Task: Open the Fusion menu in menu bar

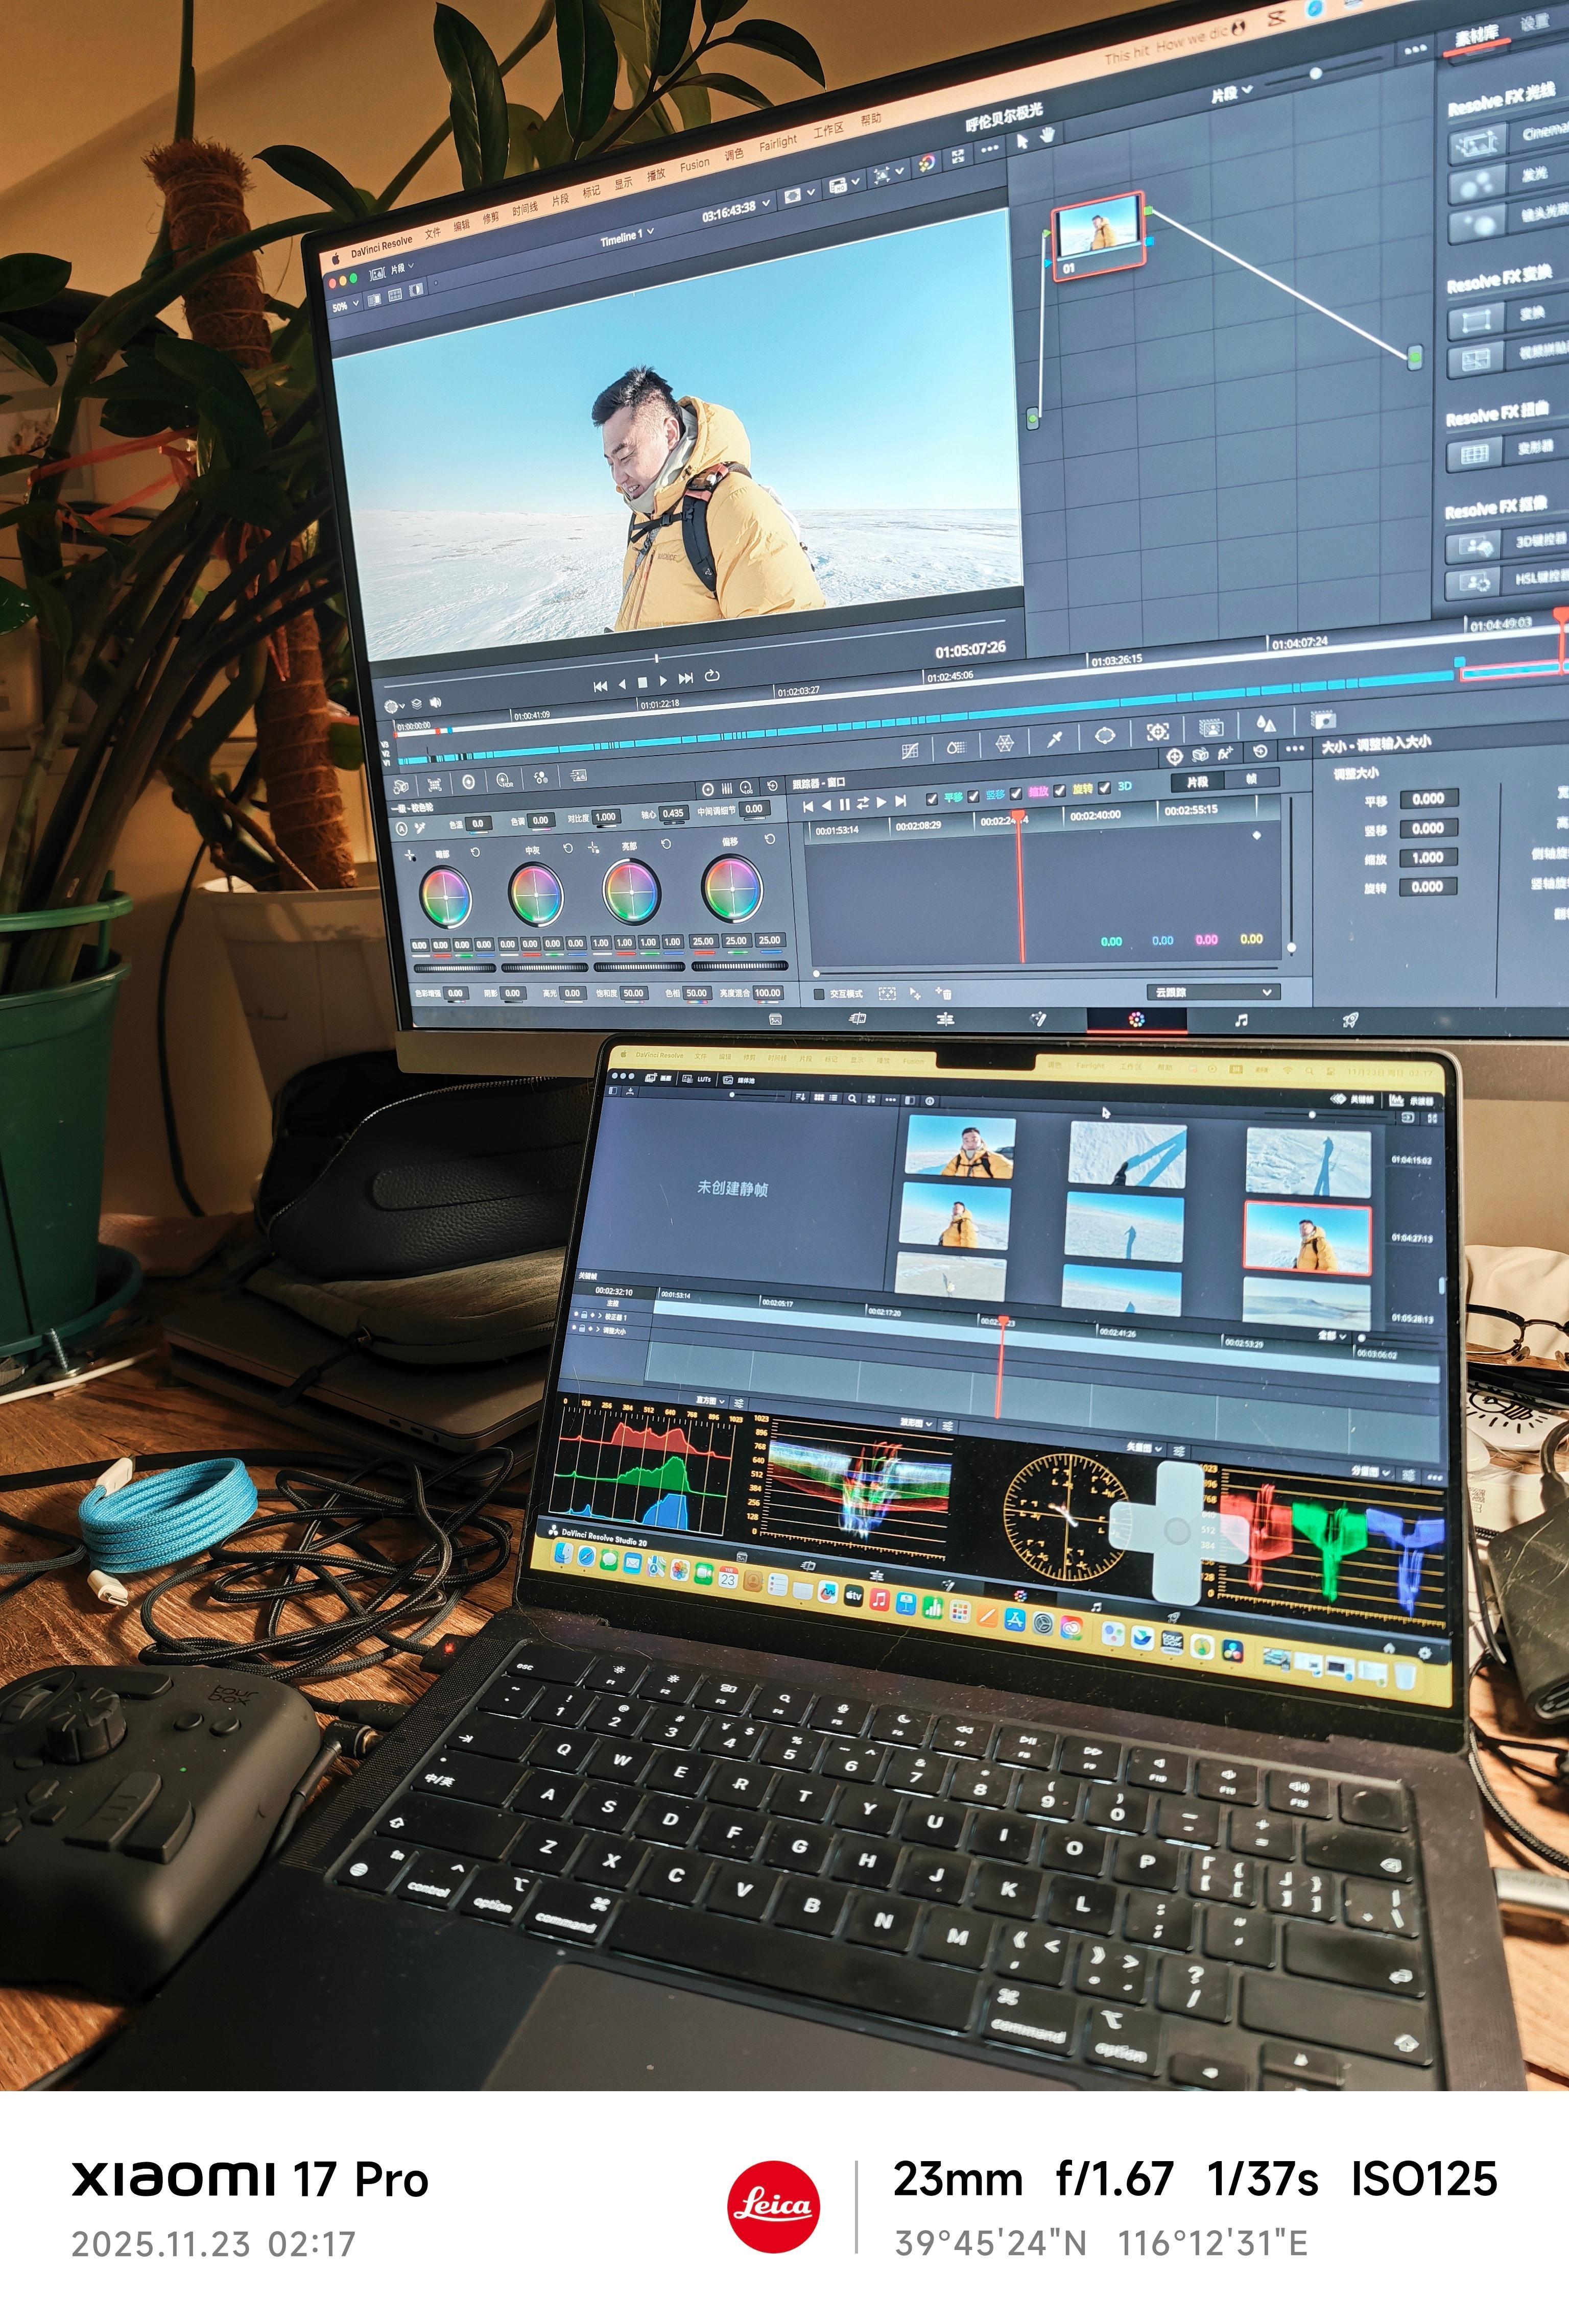Action: 695,165
